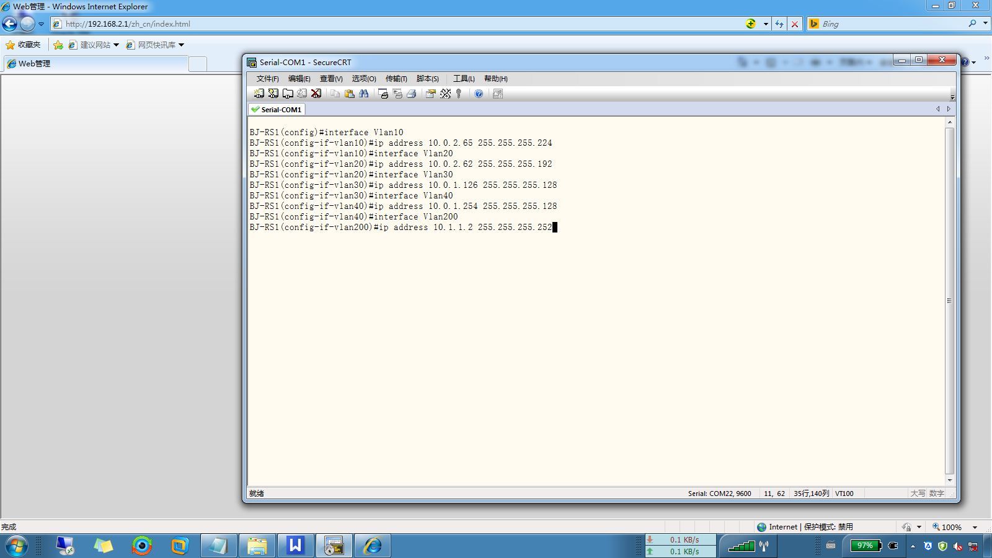The height and width of the screenshot is (558, 992).
Task: Click the Print printer icon
Action: [411, 94]
